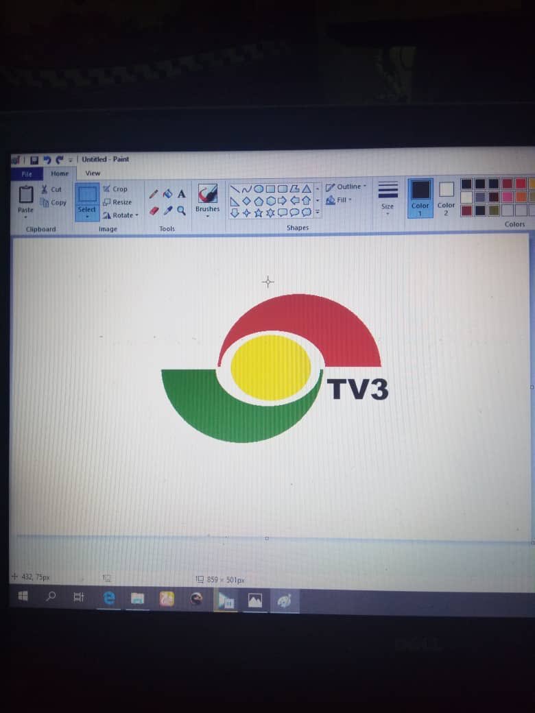The width and height of the screenshot is (535, 713).
Task: Select the Fill with color bucket tool
Action: point(167,194)
